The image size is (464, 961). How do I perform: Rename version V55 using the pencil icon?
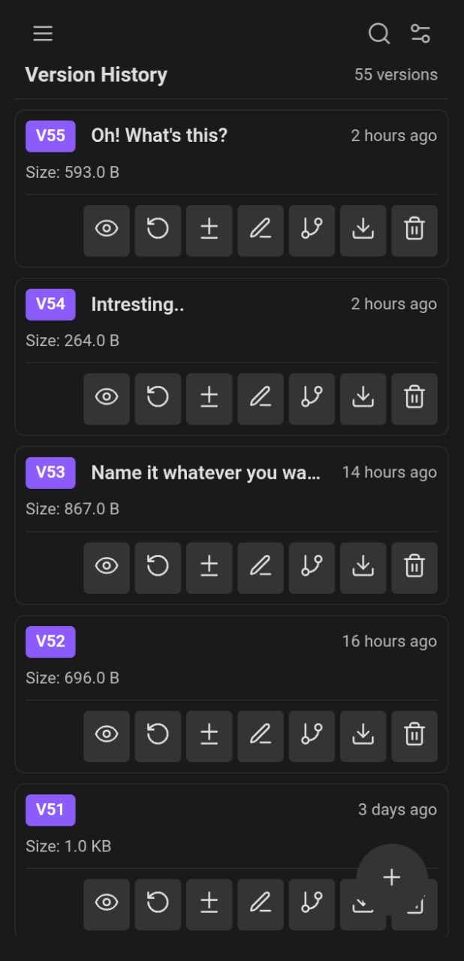(260, 230)
